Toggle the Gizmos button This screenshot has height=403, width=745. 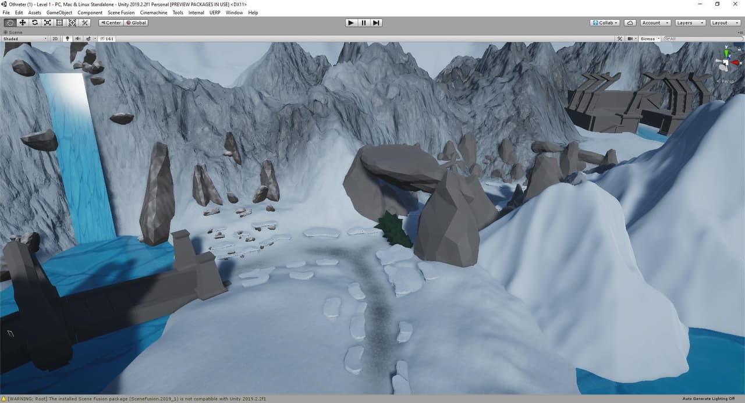pos(648,39)
